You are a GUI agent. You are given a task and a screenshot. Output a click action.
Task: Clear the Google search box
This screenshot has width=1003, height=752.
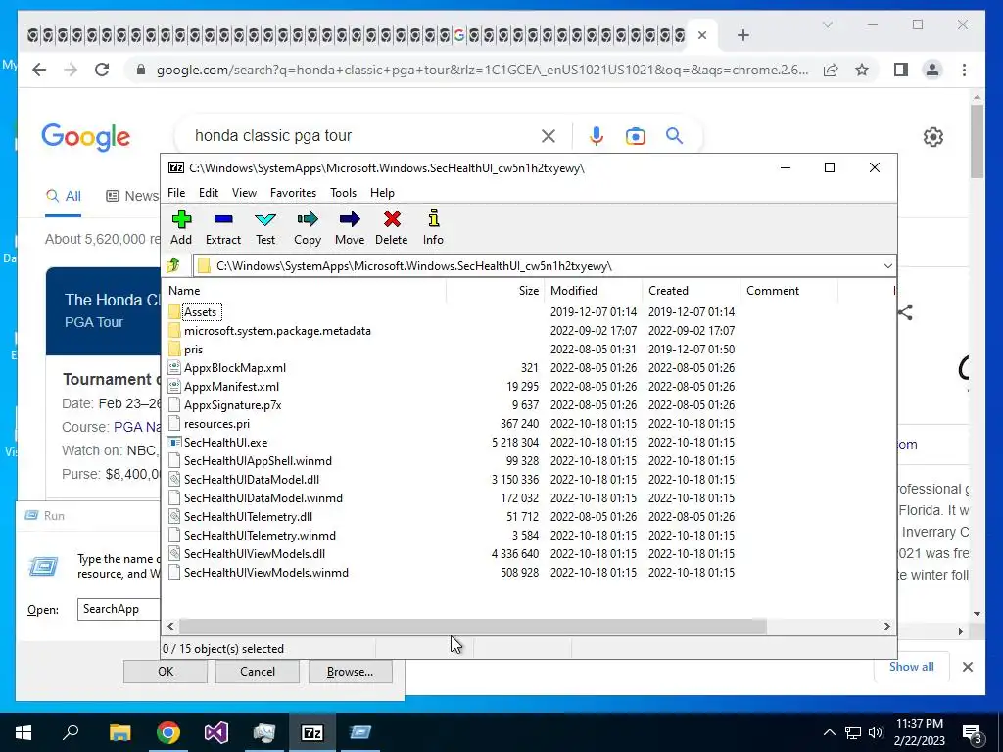549,136
